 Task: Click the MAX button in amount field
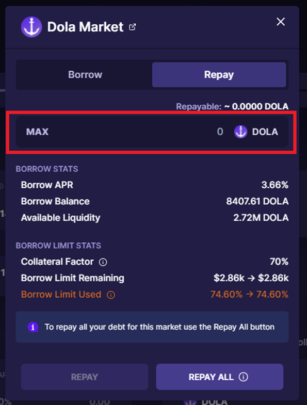(37, 132)
